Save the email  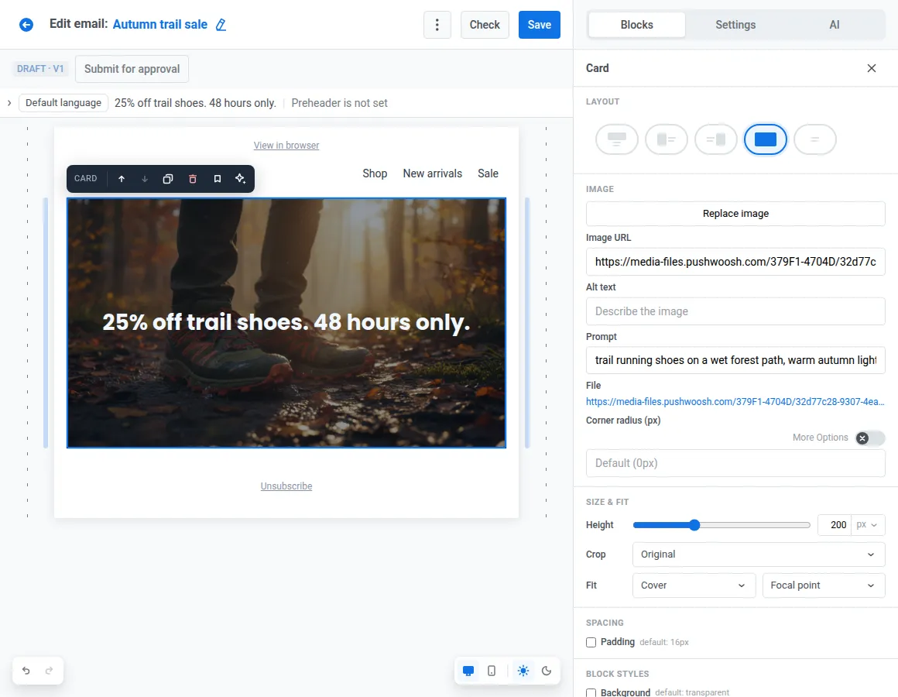540,25
